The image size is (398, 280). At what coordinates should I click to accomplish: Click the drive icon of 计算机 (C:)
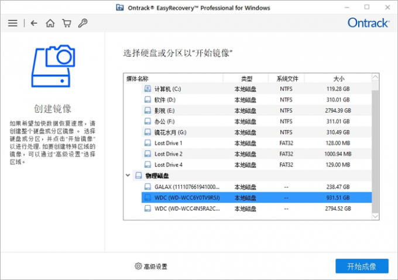point(147,88)
